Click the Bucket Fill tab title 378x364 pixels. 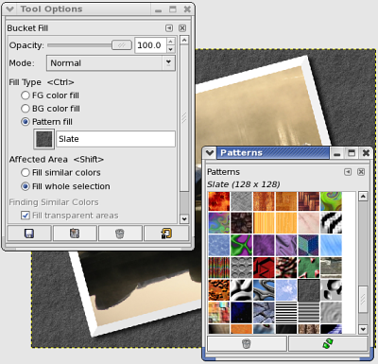pos(27,28)
